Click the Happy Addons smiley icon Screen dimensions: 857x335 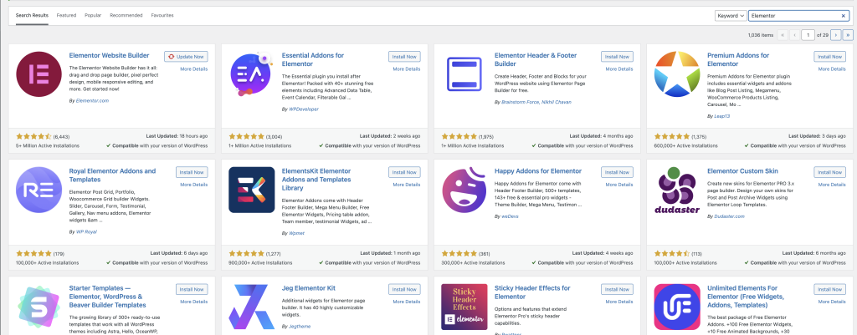pos(464,191)
